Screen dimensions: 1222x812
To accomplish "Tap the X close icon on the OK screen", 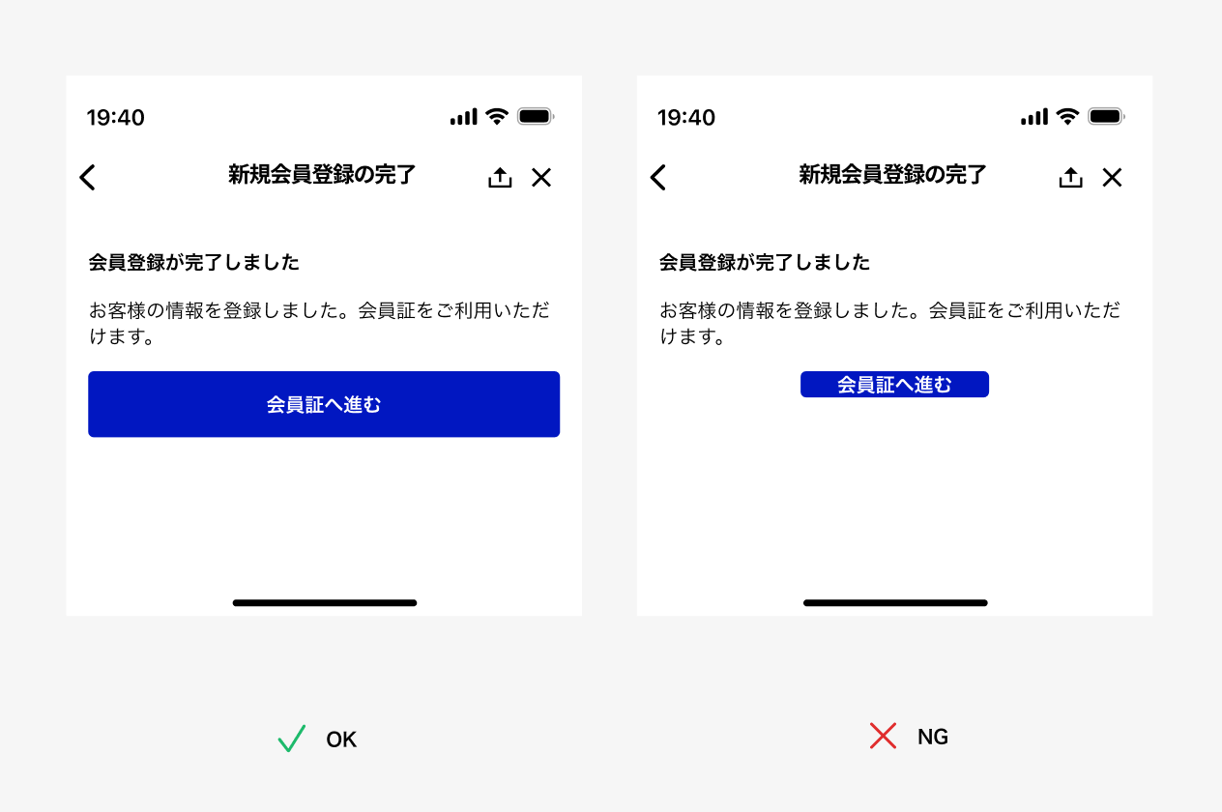I will tap(541, 177).
